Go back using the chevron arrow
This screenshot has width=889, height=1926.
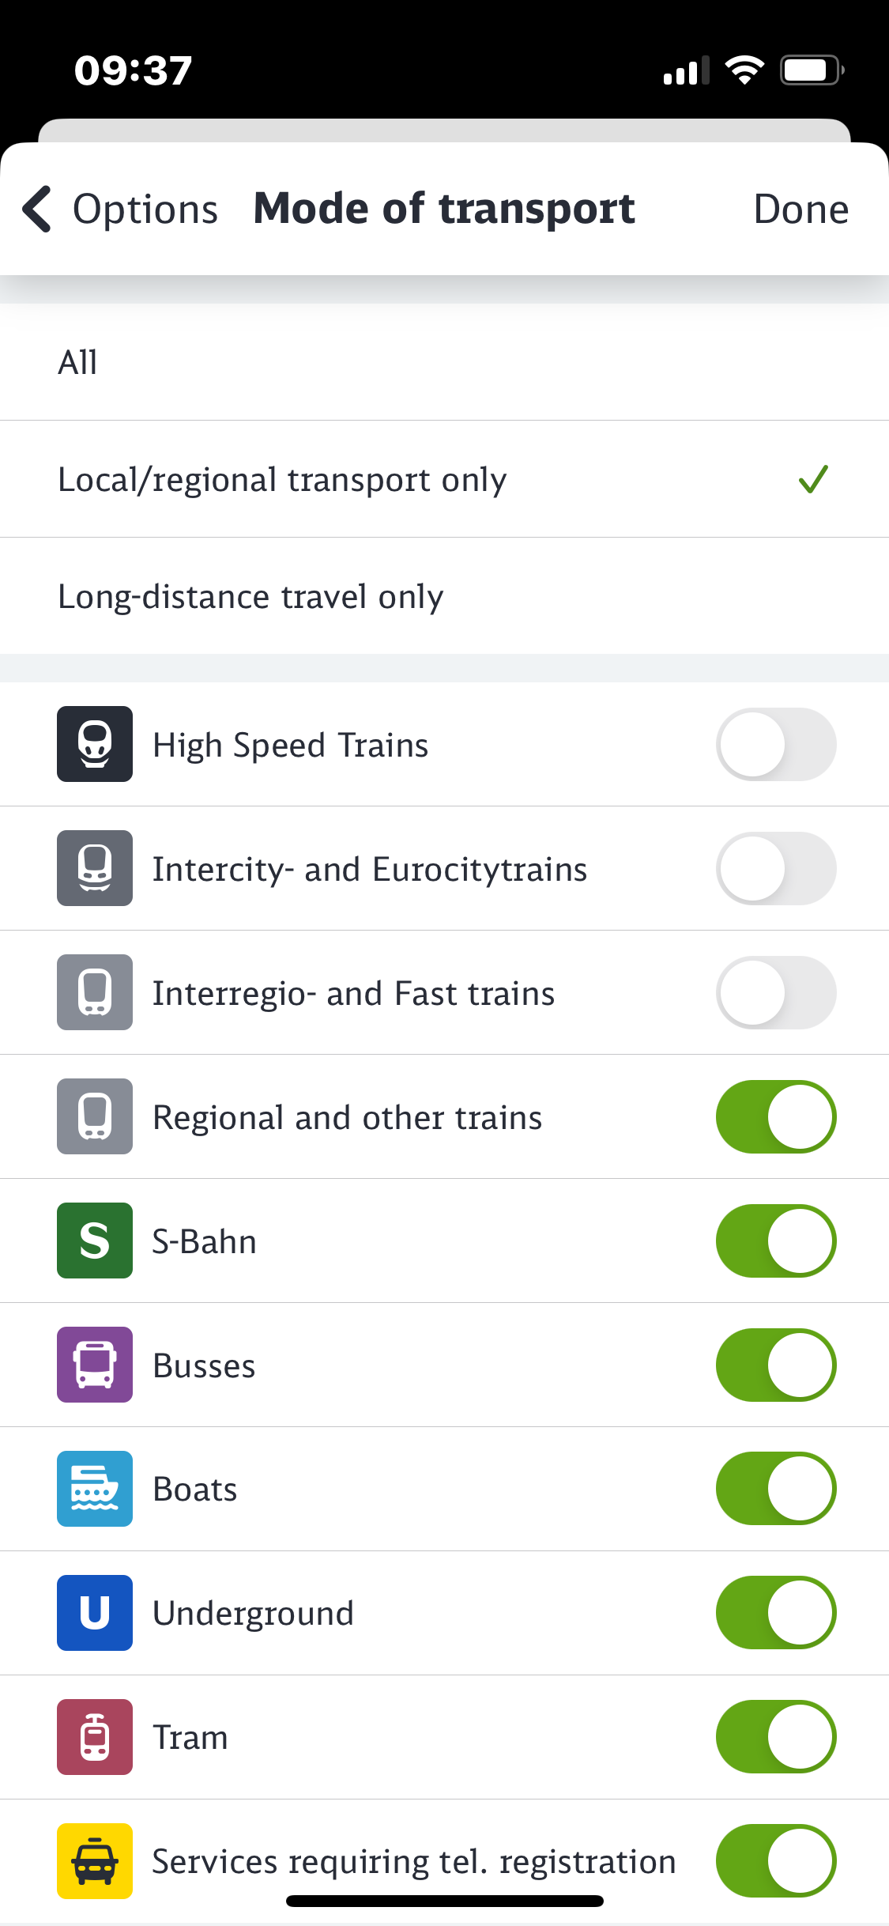coord(37,210)
